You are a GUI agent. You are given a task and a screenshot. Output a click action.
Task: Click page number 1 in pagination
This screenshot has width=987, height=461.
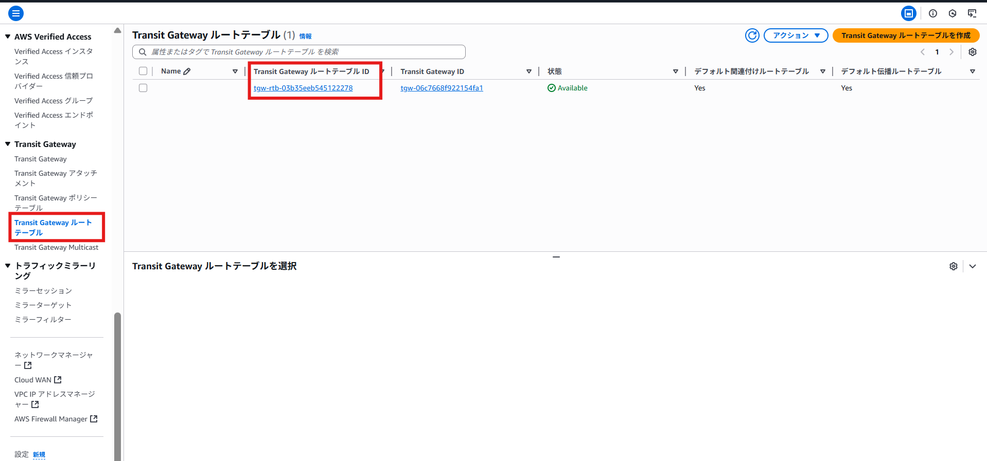click(x=937, y=52)
